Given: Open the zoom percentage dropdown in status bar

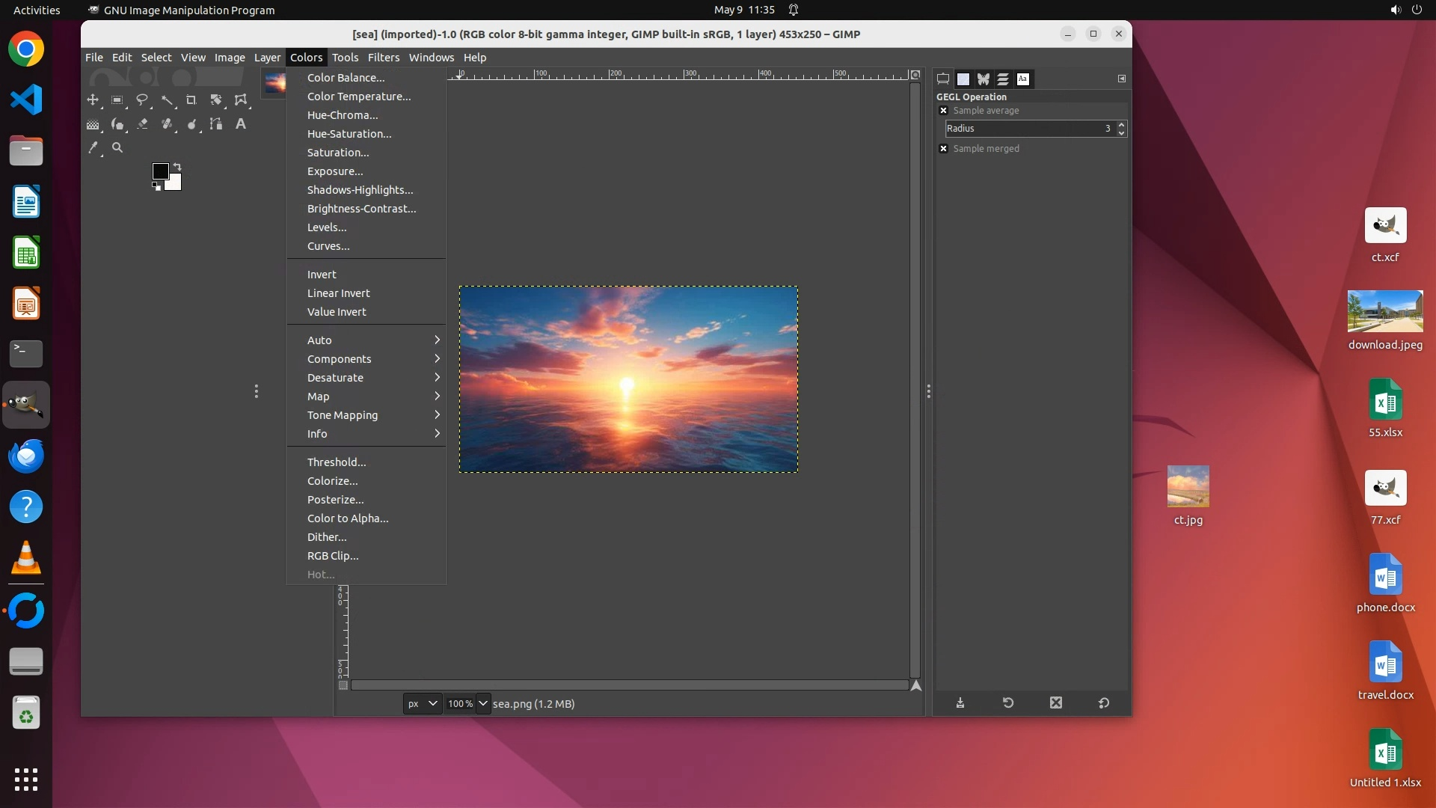Looking at the screenshot, I should (482, 704).
